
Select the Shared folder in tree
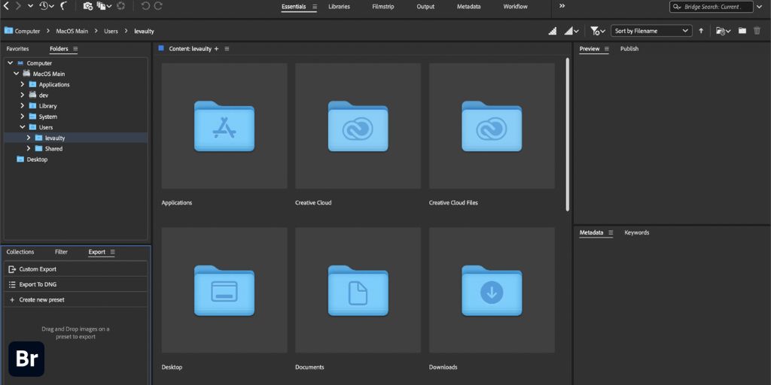click(53, 149)
